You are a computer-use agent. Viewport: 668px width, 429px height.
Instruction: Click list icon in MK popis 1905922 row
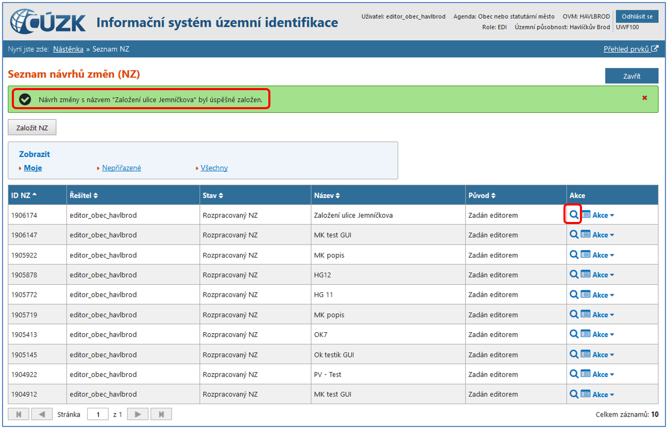pyautogui.click(x=586, y=255)
